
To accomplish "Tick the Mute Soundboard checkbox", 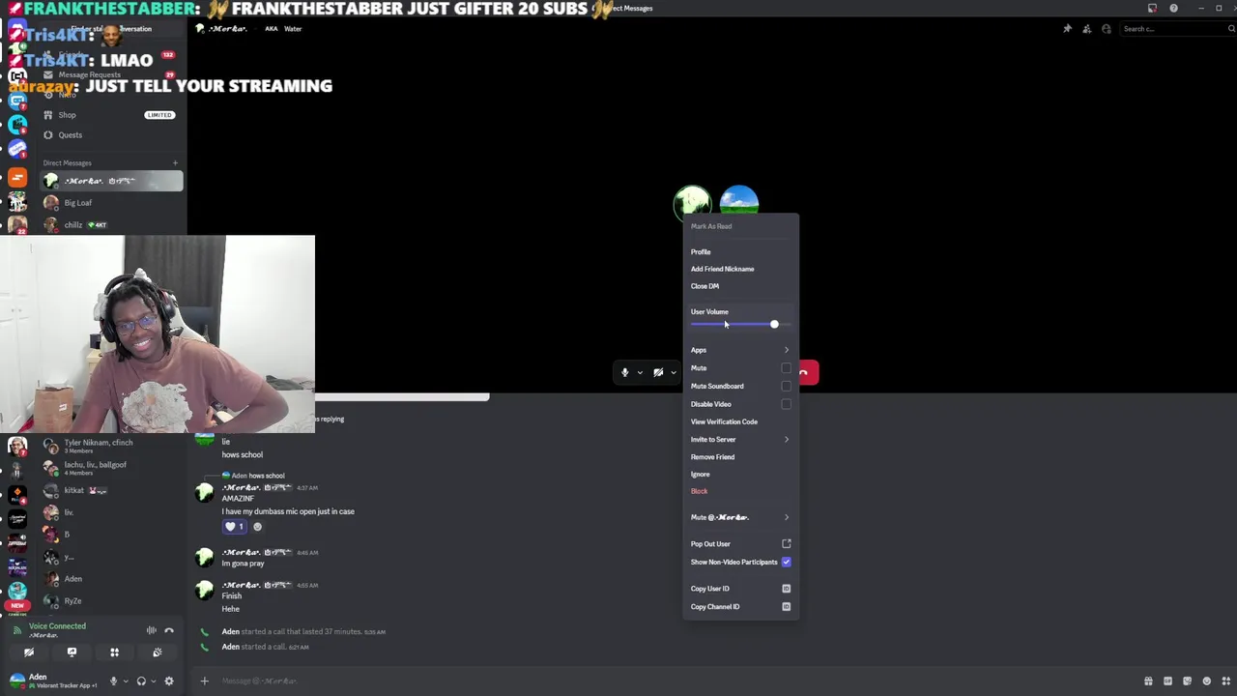I will (786, 386).
